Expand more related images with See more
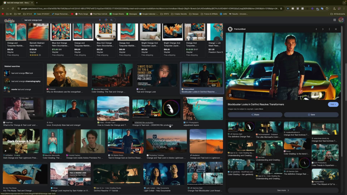347x195 pixels. point(283,190)
